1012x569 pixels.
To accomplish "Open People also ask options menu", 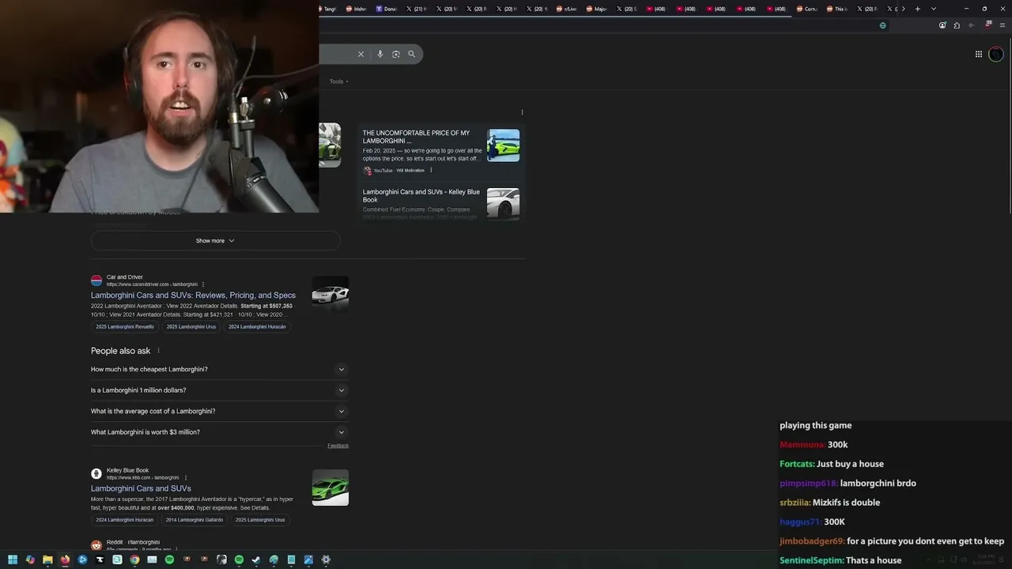I will pyautogui.click(x=158, y=351).
